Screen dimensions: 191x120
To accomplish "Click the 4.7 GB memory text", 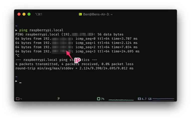I will click(x=146, y=99).
